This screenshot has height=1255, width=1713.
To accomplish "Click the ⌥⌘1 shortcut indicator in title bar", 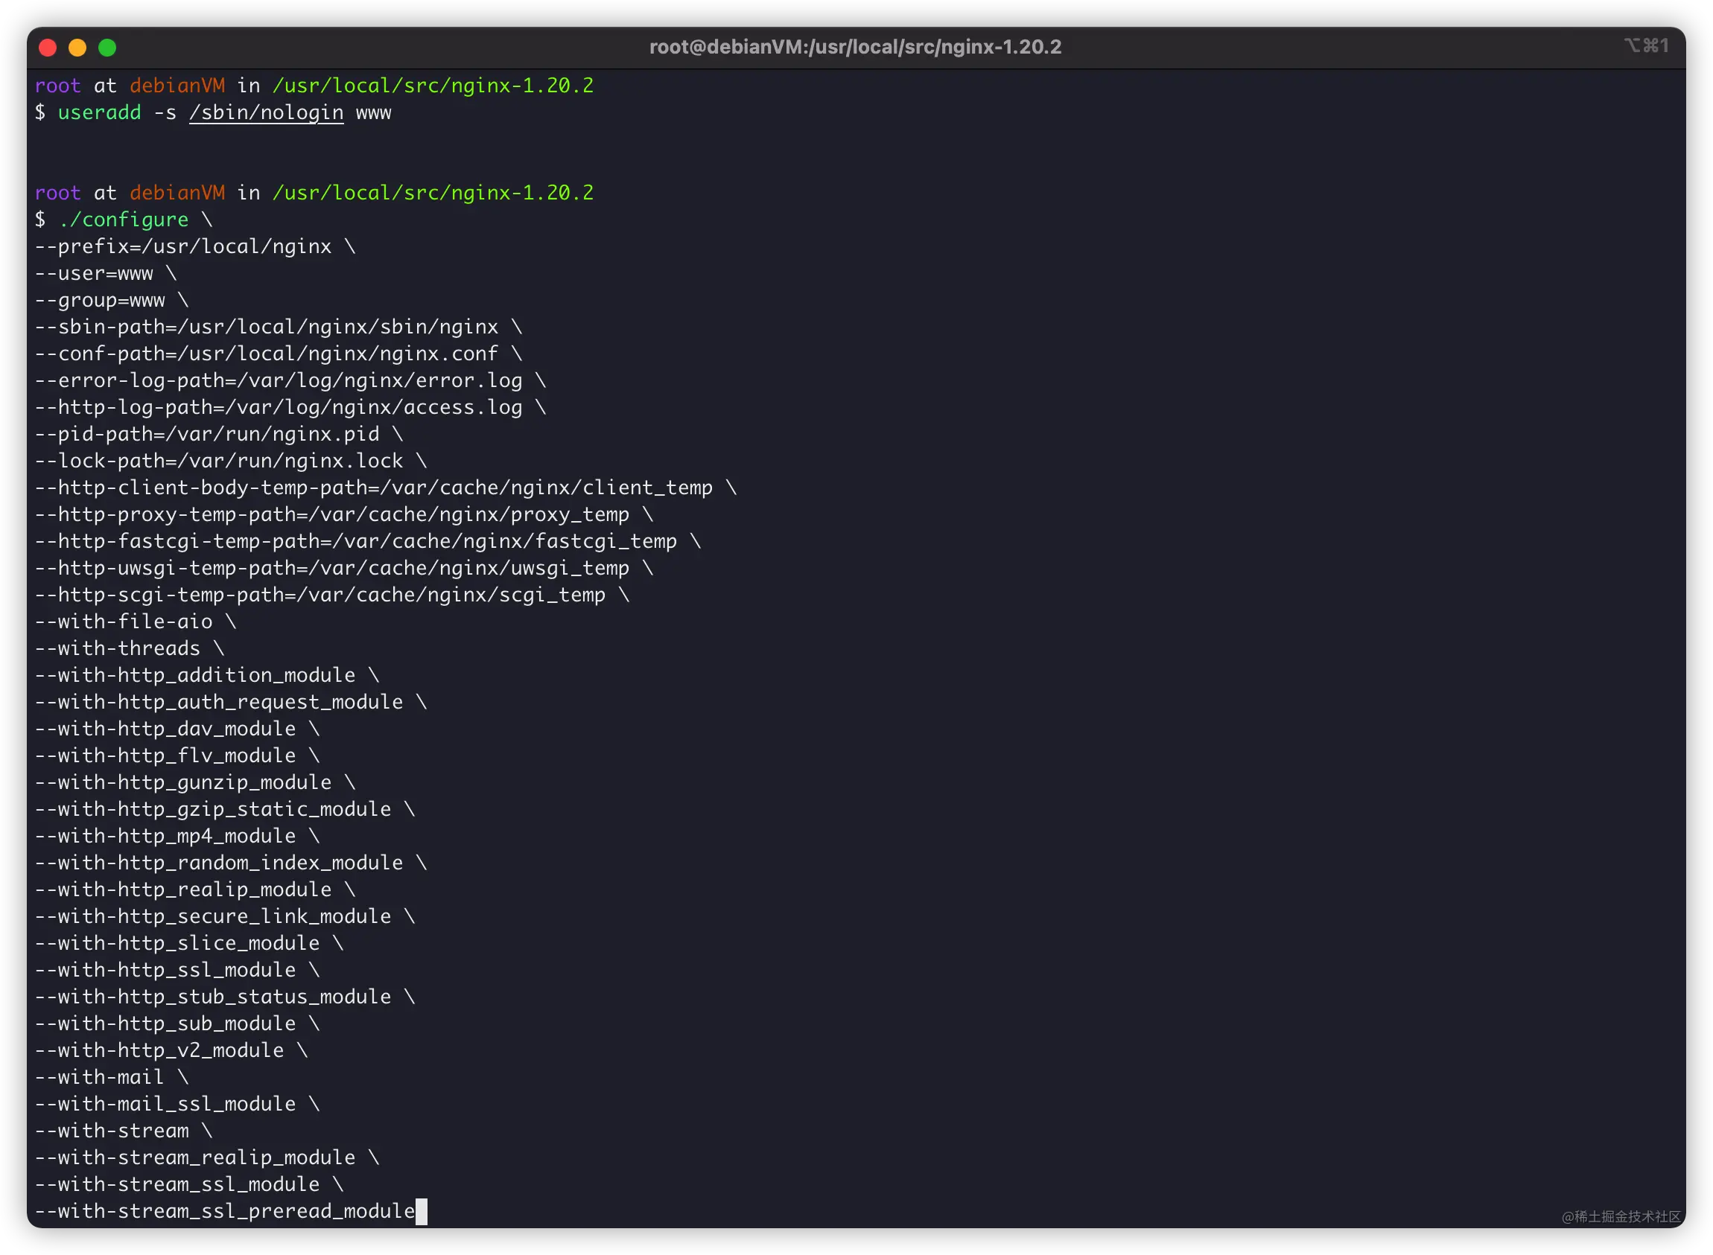I will [1646, 46].
